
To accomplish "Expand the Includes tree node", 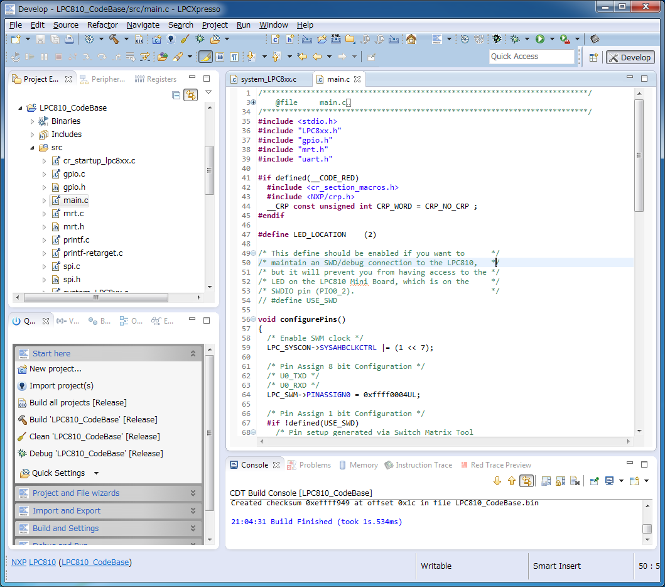I will [x=32, y=134].
